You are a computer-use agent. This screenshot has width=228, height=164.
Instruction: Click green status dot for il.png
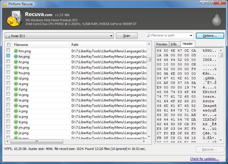point(16,89)
